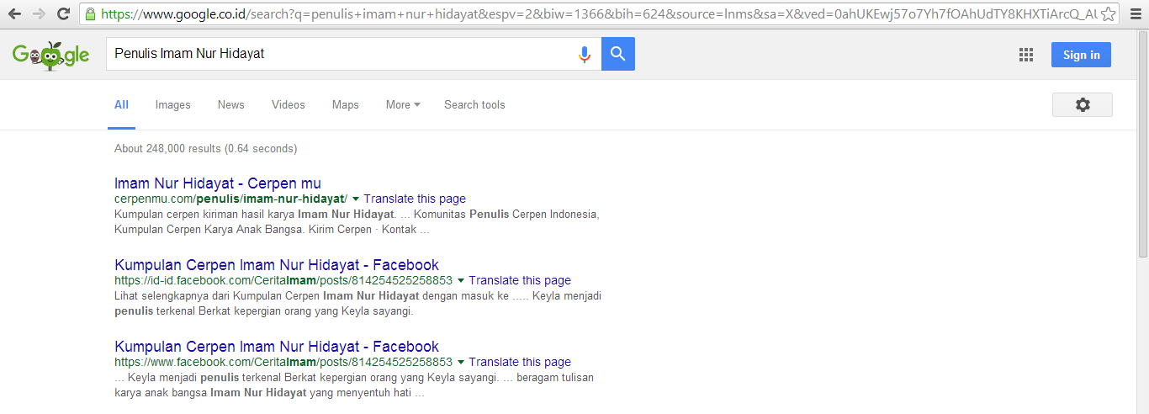
Task: Open search settings gear
Action: click(1083, 104)
